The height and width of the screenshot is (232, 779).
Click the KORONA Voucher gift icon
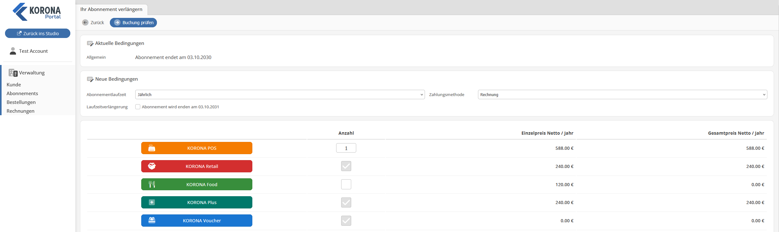pos(152,220)
